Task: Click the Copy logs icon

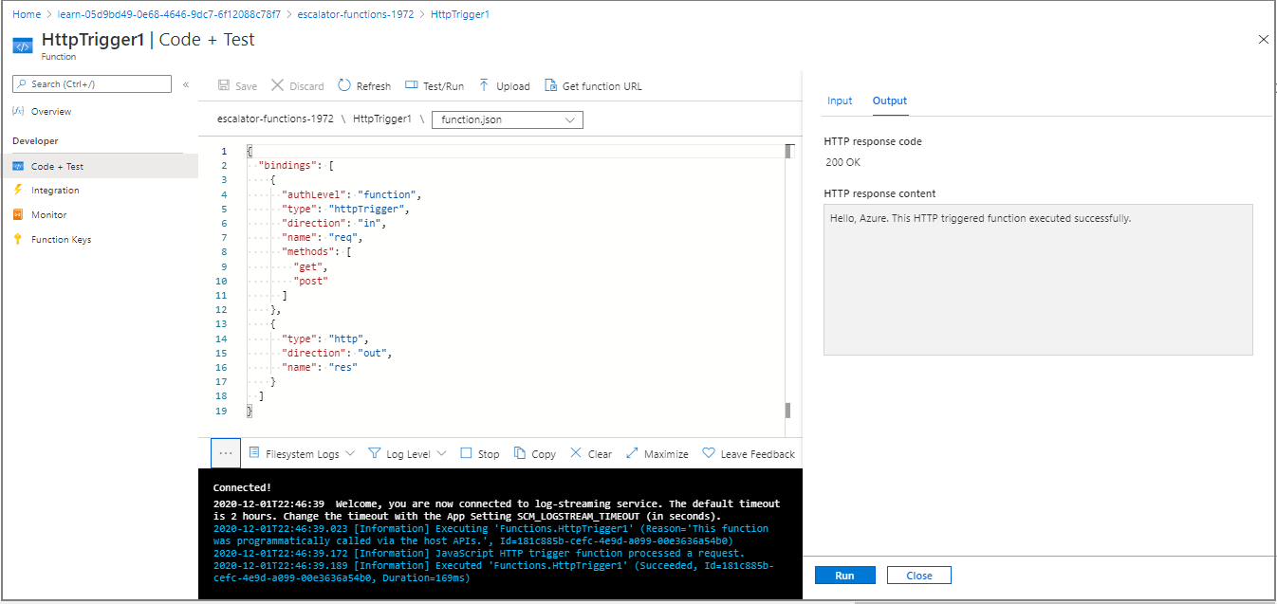Action: [x=534, y=453]
